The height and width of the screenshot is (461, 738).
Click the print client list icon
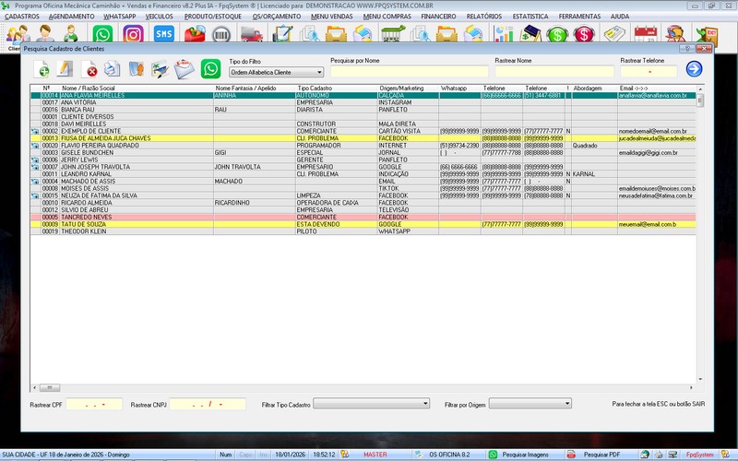click(x=112, y=69)
